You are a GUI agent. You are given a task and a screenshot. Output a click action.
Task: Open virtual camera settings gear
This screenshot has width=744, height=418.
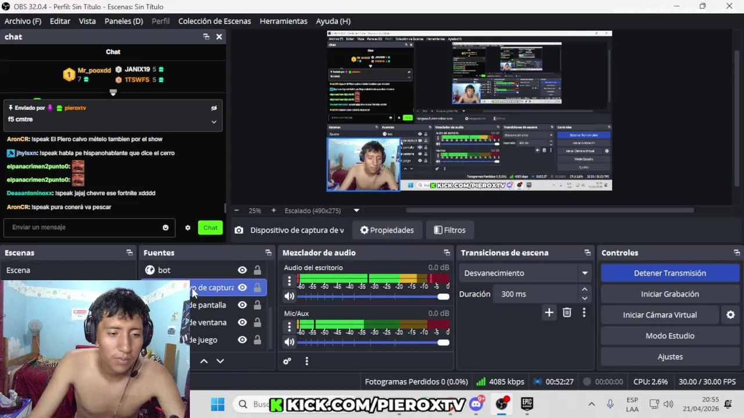[x=731, y=315]
